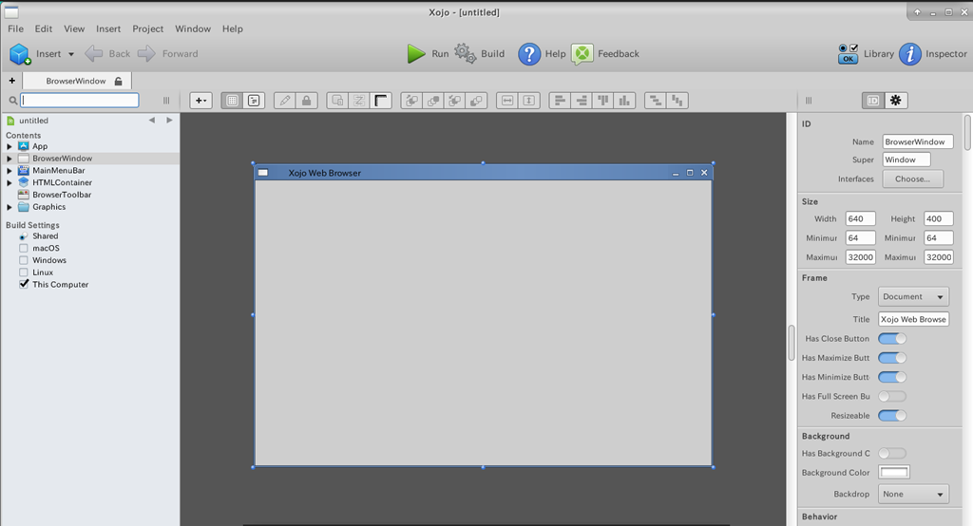The image size is (973, 526).
Task: Toggle Has Maximize Button switch
Action: [891, 358]
